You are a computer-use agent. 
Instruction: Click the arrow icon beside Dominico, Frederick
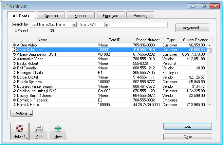(14, 100)
